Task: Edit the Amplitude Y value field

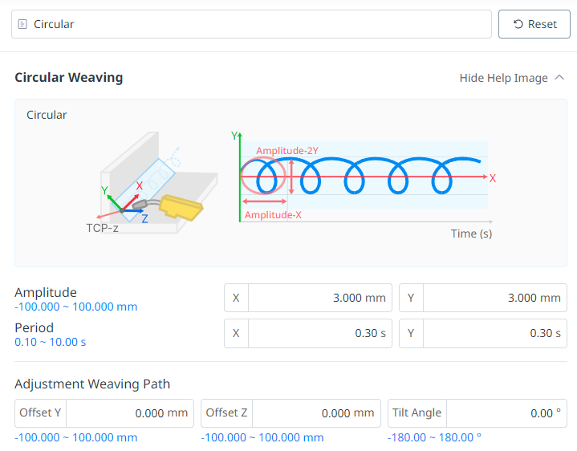Action: click(x=494, y=298)
